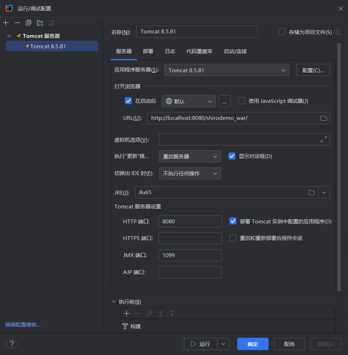Click the 编辑配置模板 link

click(23, 325)
